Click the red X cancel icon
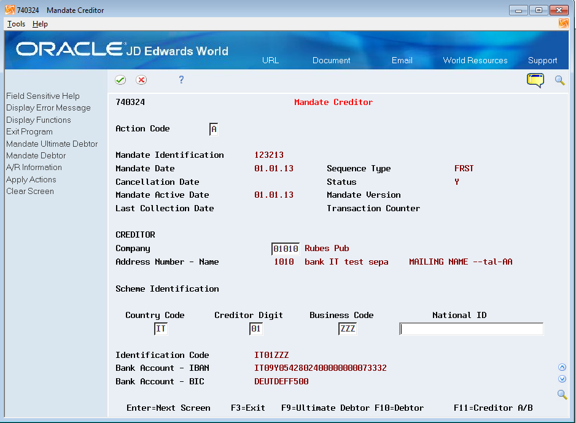576x423 pixels. point(141,80)
